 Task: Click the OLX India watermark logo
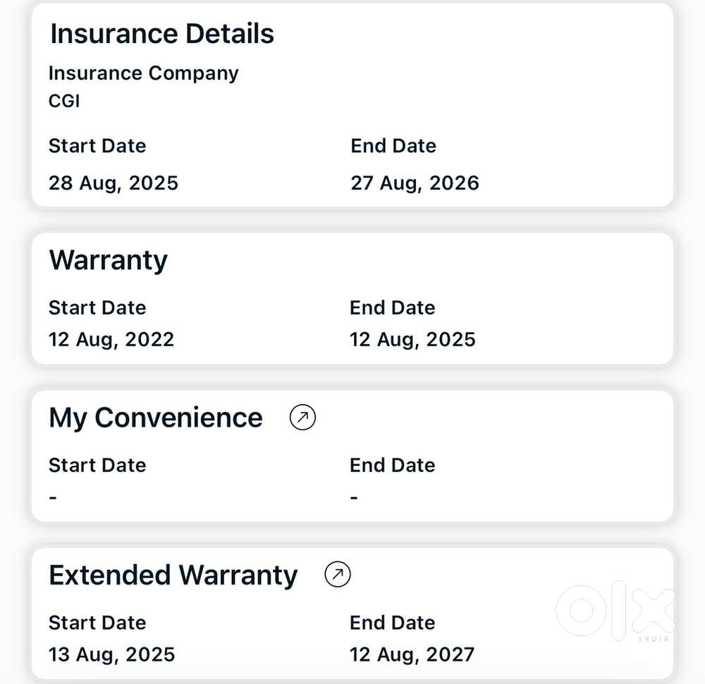pyautogui.click(x=615, y=611)
